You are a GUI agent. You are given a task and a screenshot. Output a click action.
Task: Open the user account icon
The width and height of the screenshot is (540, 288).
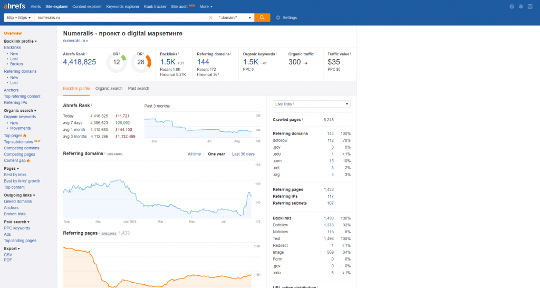(x=531, y=6)
